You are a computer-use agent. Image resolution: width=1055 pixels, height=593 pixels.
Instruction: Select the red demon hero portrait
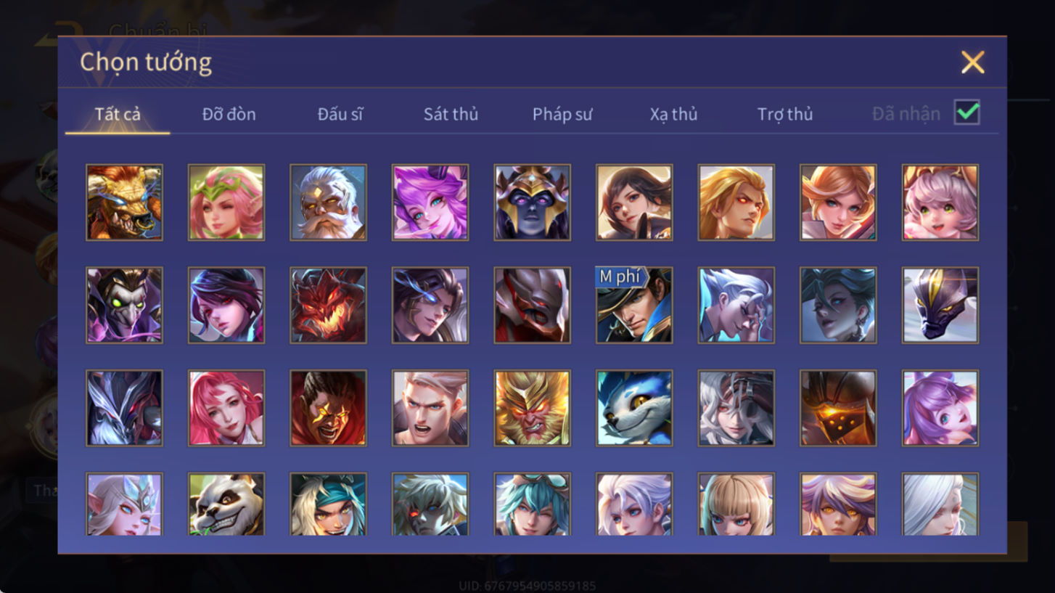tap(328, 305)
